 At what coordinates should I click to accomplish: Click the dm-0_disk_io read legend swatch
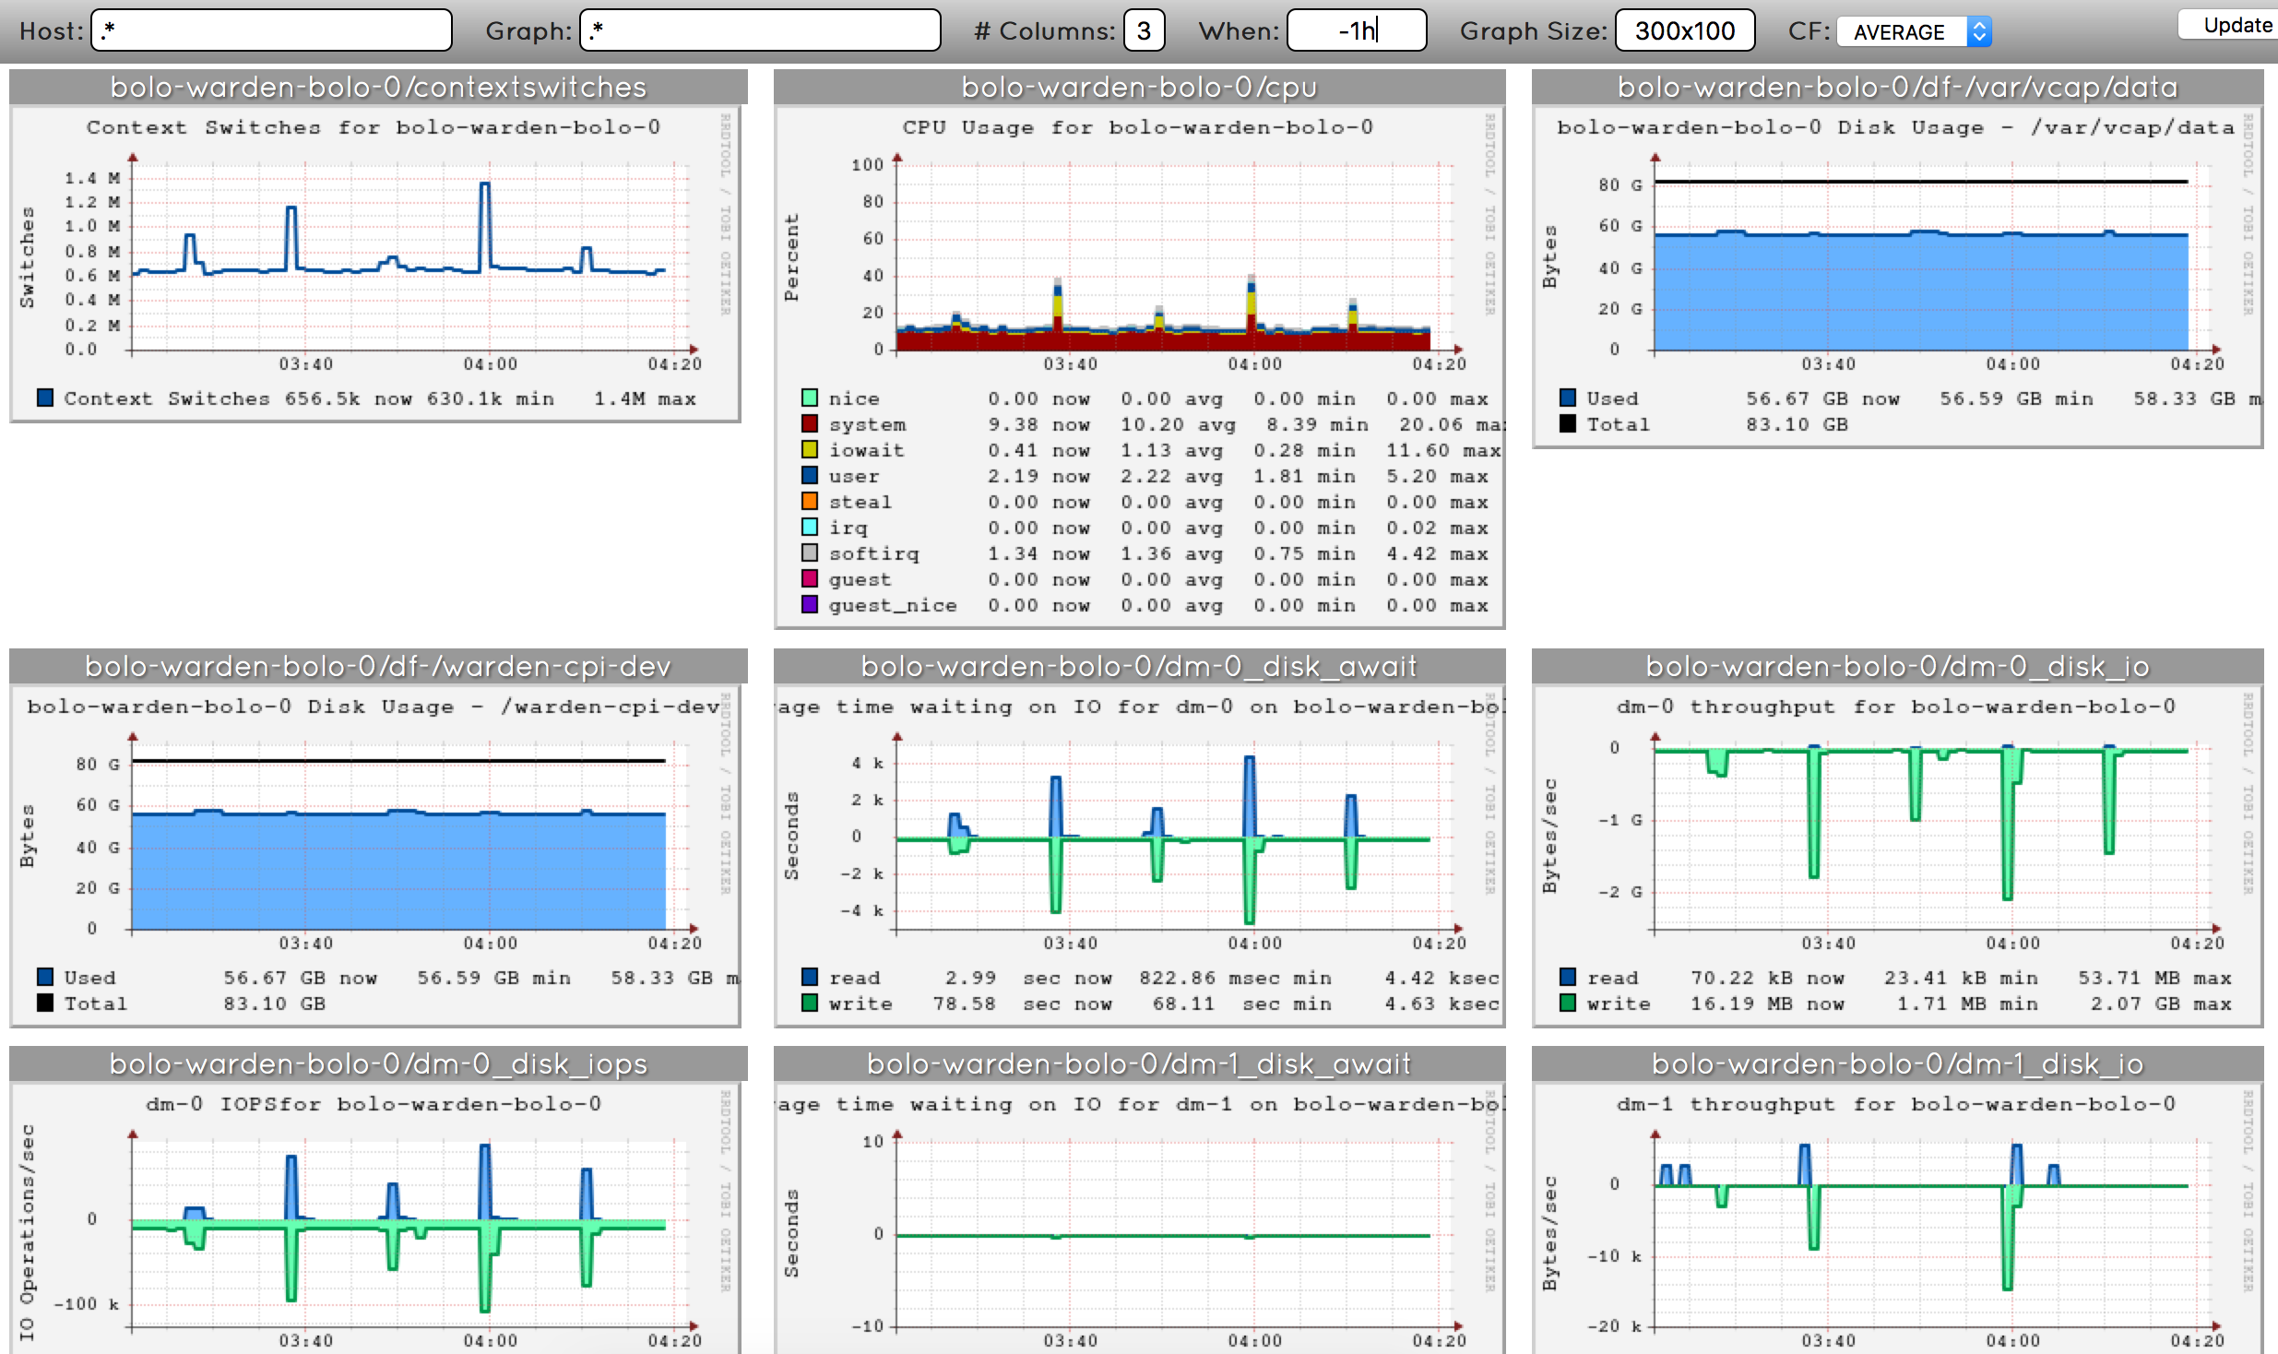[1568, 977]
